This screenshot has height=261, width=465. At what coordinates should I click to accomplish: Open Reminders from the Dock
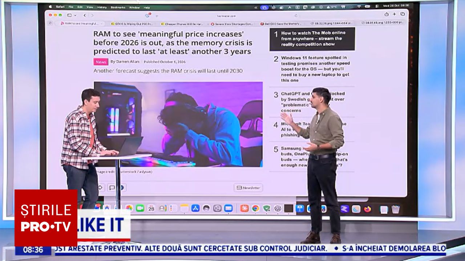click(173, 208)
